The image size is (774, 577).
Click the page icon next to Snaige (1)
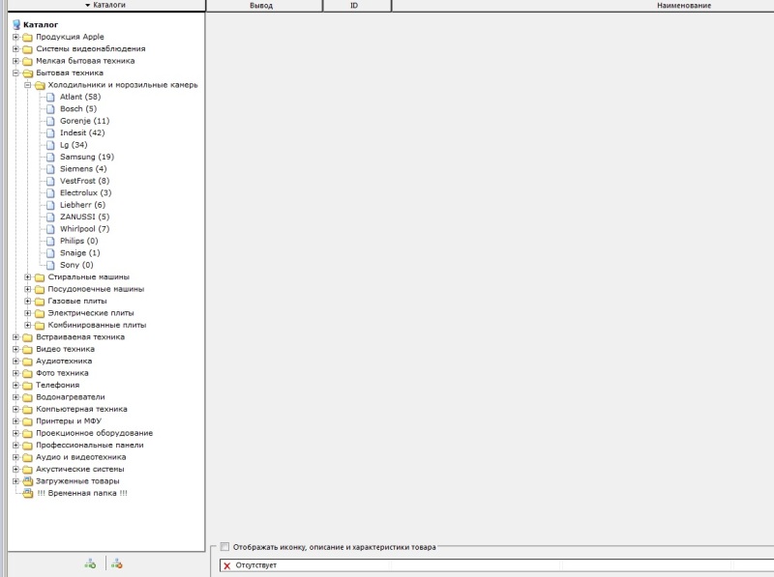coord(50,253)
